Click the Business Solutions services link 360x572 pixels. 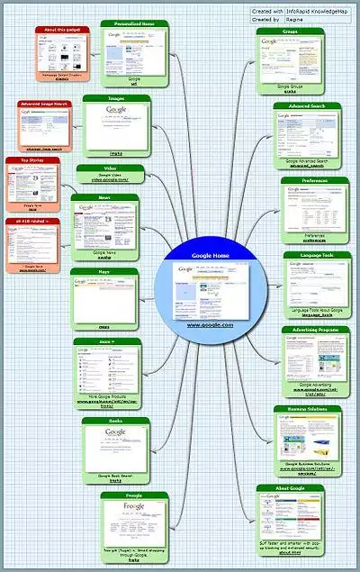tap(307, 471)
